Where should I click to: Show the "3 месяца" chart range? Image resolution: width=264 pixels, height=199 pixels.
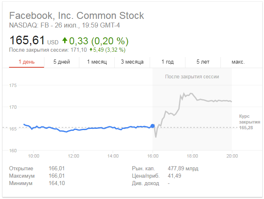[132, 62]
